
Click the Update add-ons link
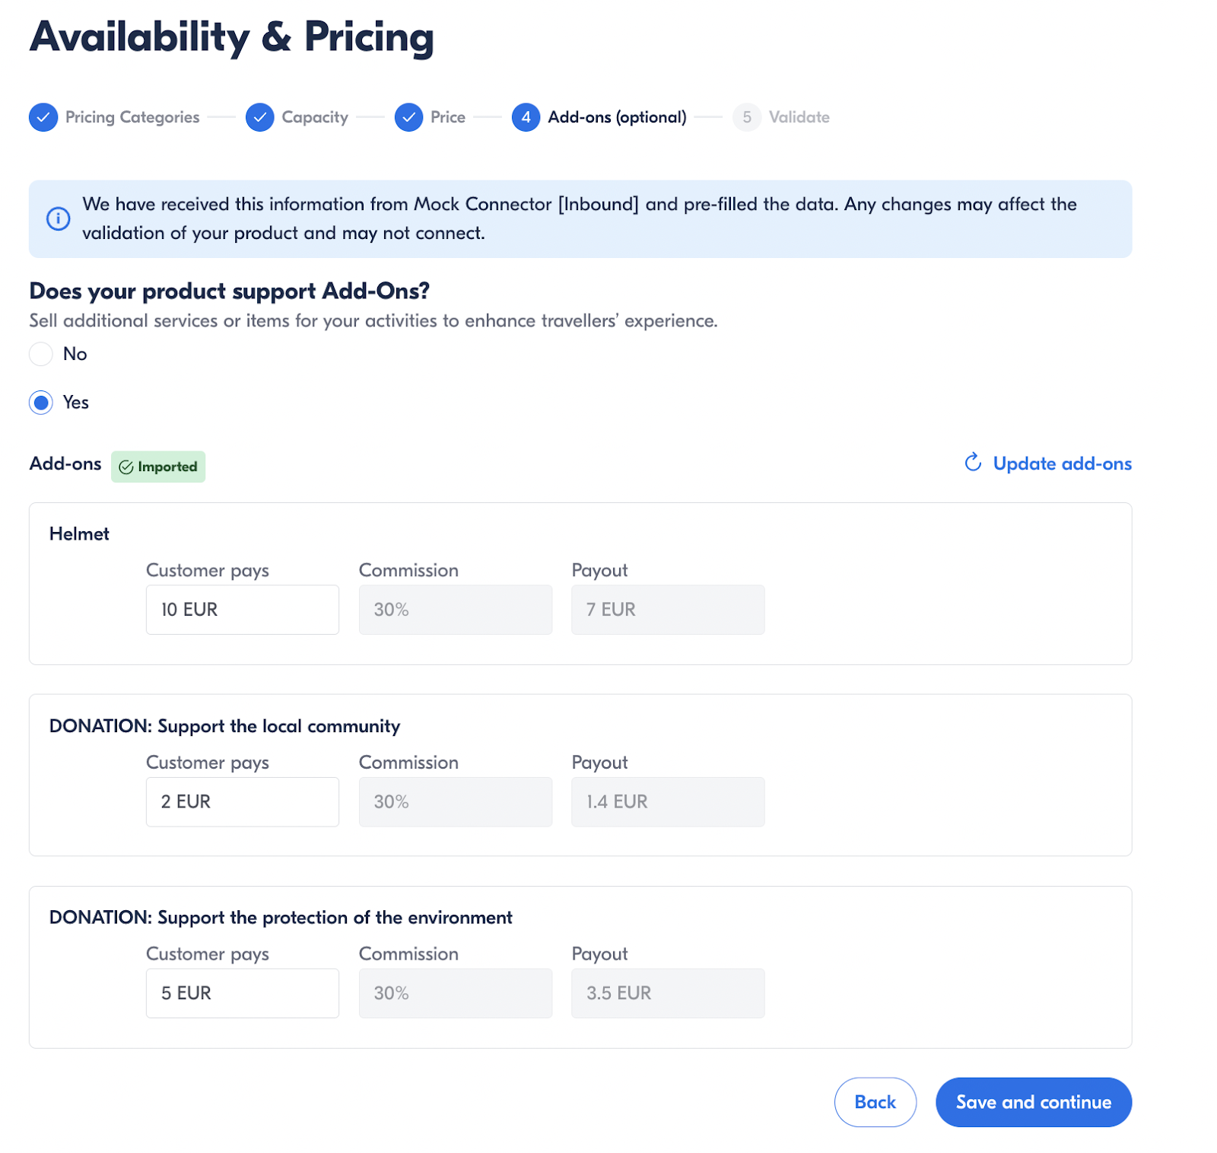point(1062,463)
